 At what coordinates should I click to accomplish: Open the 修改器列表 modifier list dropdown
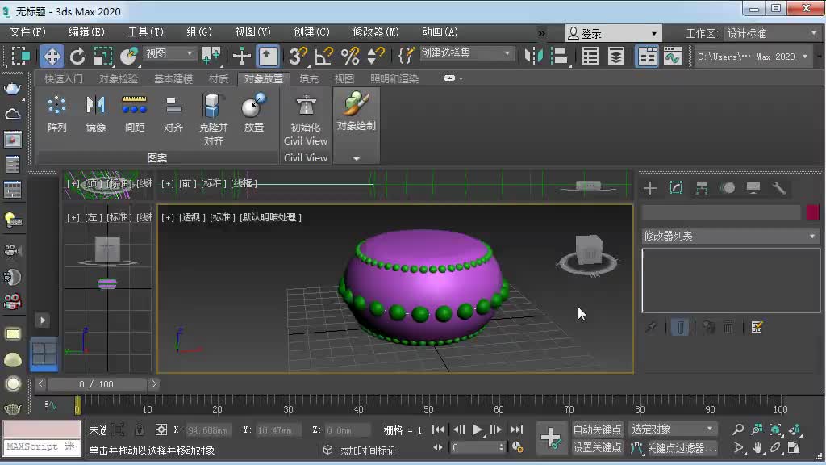pos(730,236)
